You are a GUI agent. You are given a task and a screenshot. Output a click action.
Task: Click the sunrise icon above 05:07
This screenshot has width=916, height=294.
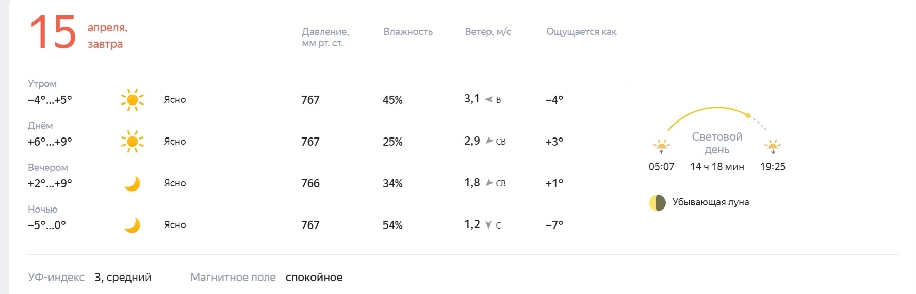(661, 147)
